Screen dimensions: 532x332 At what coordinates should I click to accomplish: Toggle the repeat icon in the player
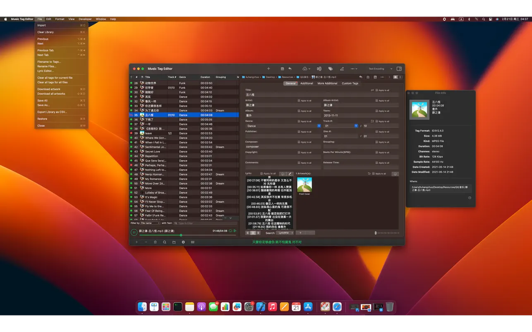230,231
